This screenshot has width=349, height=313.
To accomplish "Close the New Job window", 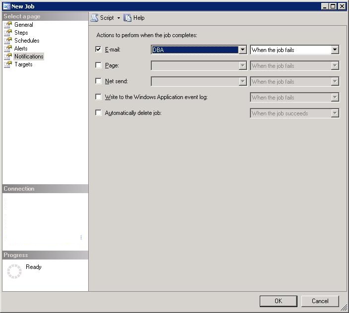I will (342, 6).
